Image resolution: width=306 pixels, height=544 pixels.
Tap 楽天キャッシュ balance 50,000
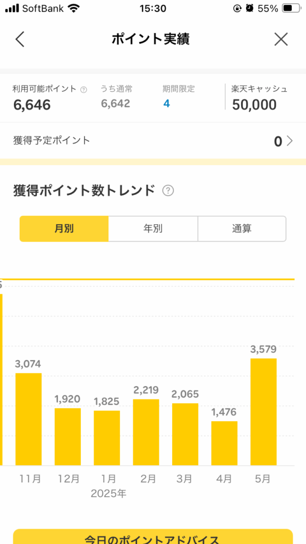pyautogui.click(x=254, y=105)
